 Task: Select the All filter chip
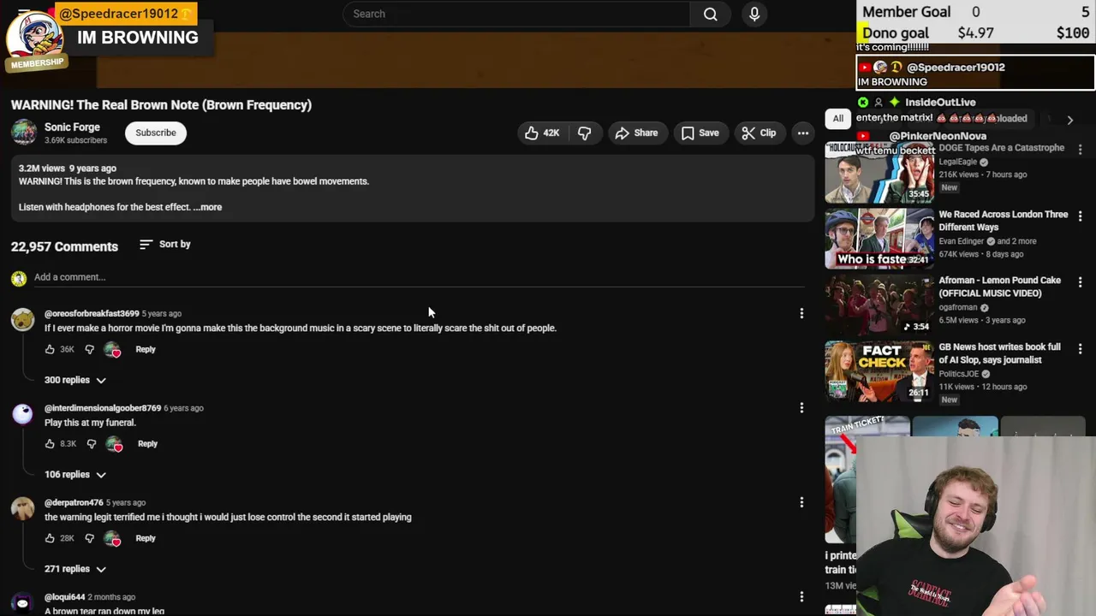coord(838,119)
